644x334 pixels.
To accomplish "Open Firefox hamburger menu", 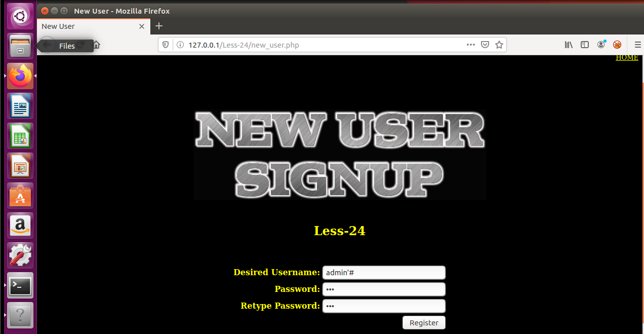I will (x=637, y=45).
